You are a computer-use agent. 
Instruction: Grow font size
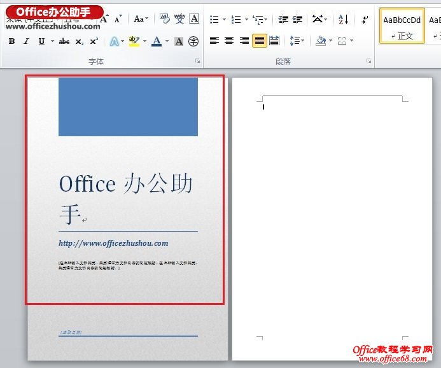coord(104,18)
